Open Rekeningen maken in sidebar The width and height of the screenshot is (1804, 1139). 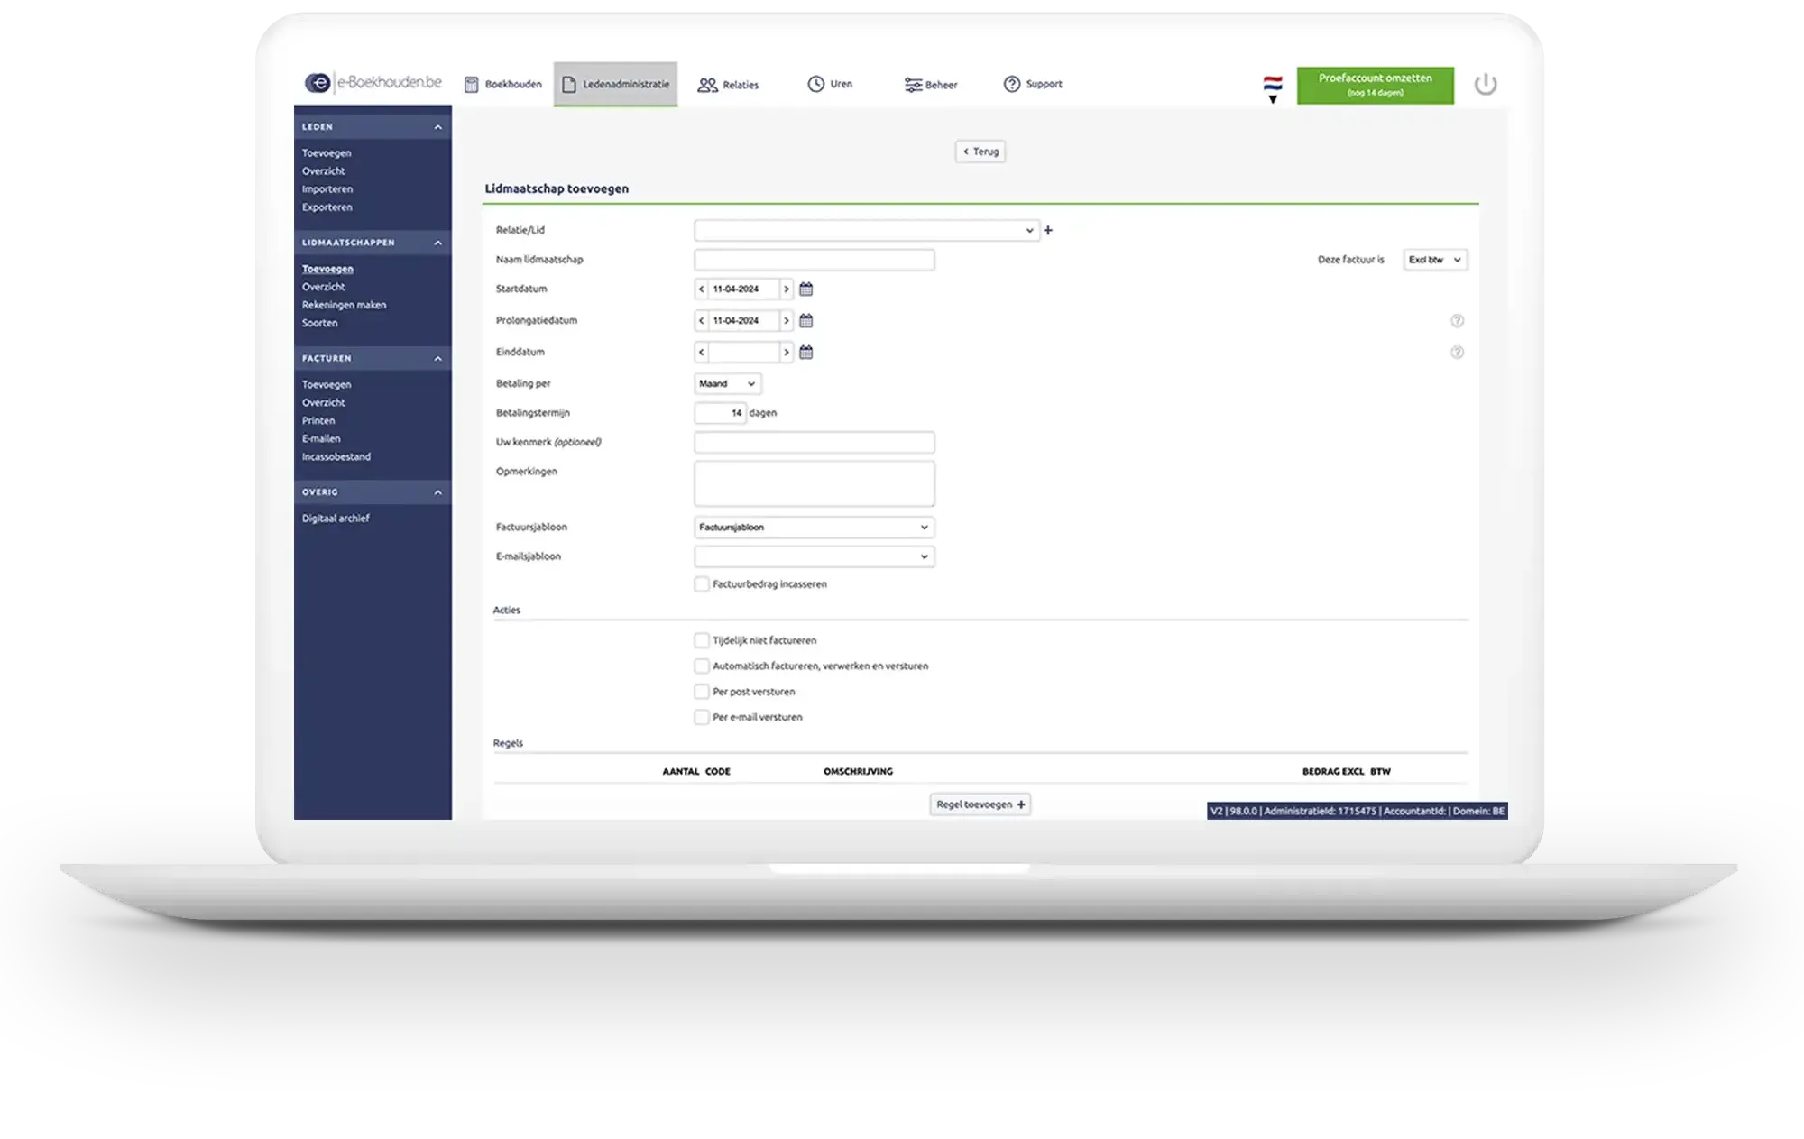click(344, 305)
